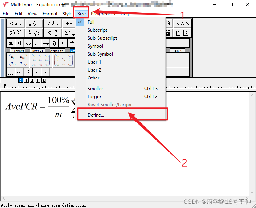
Task: Click the ruler at the 0 mark
Action: (7, 85)
